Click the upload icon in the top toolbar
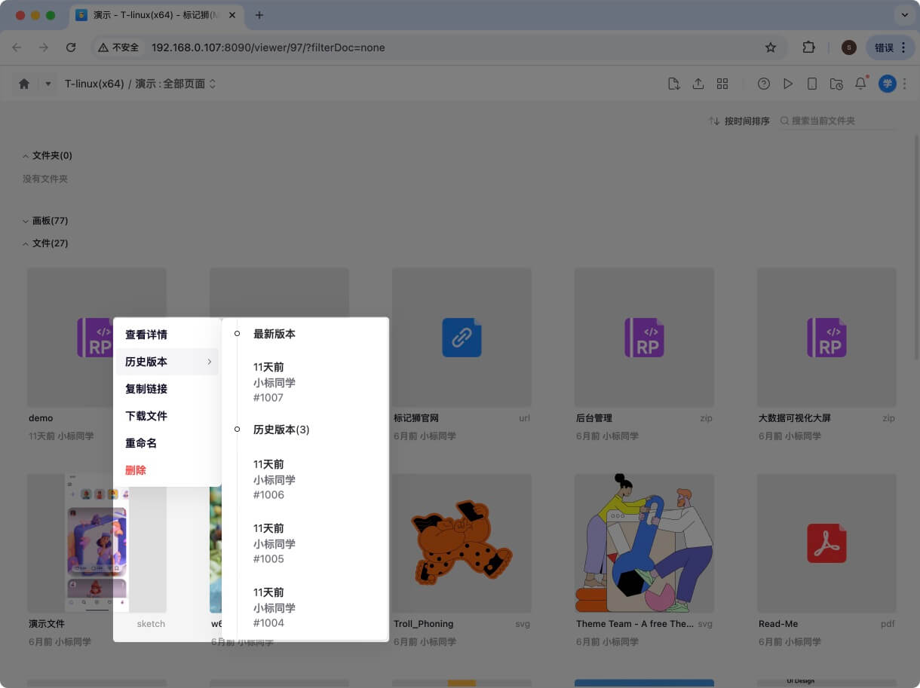The height and width of the screenshot is (688, 920). pyautogui.click(x=698, y=84)
